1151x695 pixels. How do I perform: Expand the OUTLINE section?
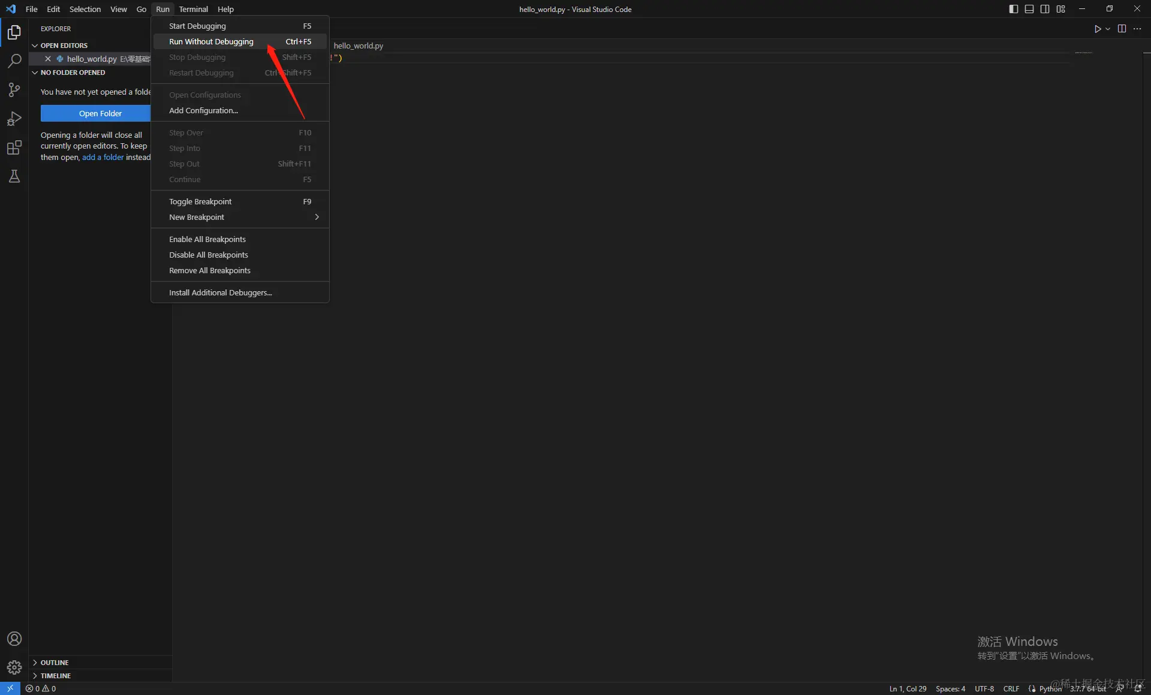click(x=55, y=663)
